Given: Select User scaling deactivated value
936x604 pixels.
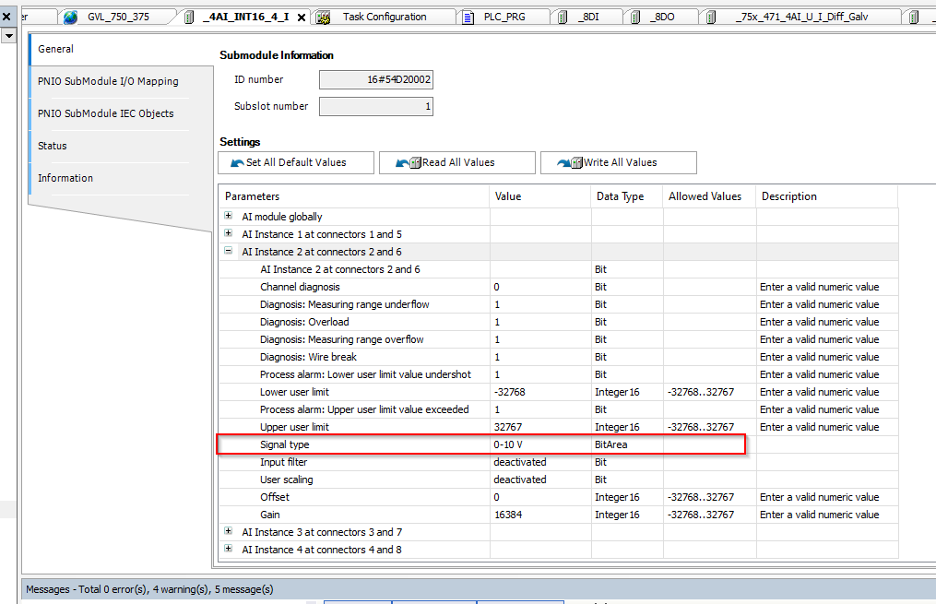Looking at the screenshot, I should click(x=540, y=480).
